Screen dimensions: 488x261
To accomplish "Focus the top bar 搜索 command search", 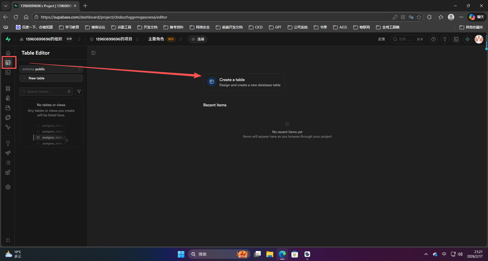I will click(x=408, y=39).
